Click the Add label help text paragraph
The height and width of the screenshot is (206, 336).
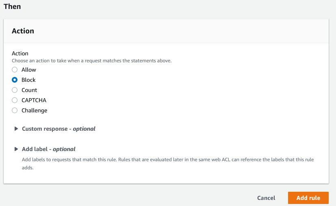pos(167,163)
